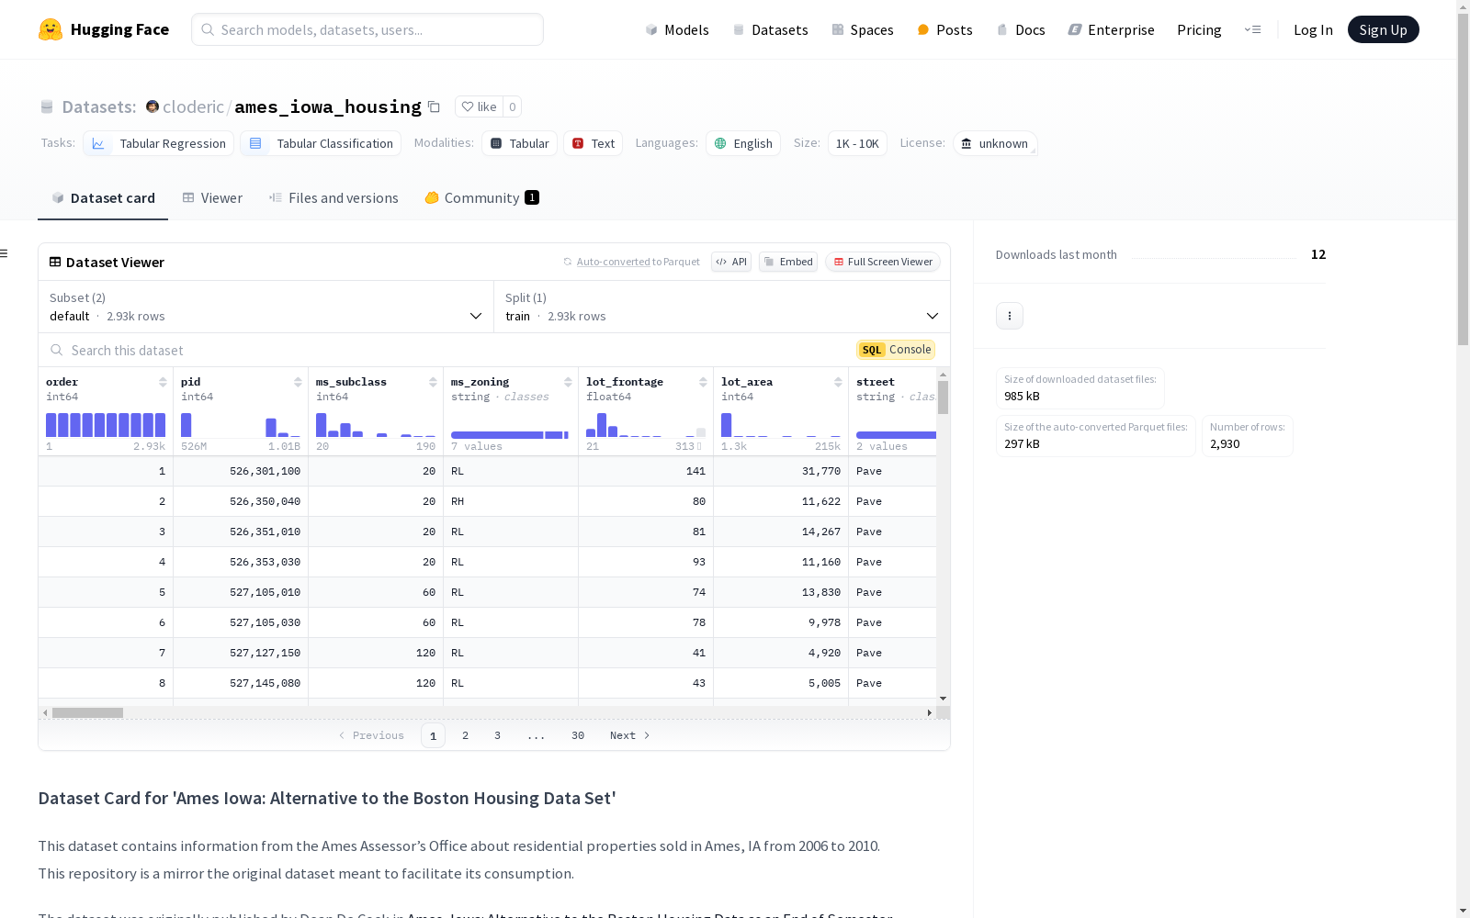The height and width of the screenshot is (918, 1470).
Task: Select the English language tag
Action: tap(743, 143)
